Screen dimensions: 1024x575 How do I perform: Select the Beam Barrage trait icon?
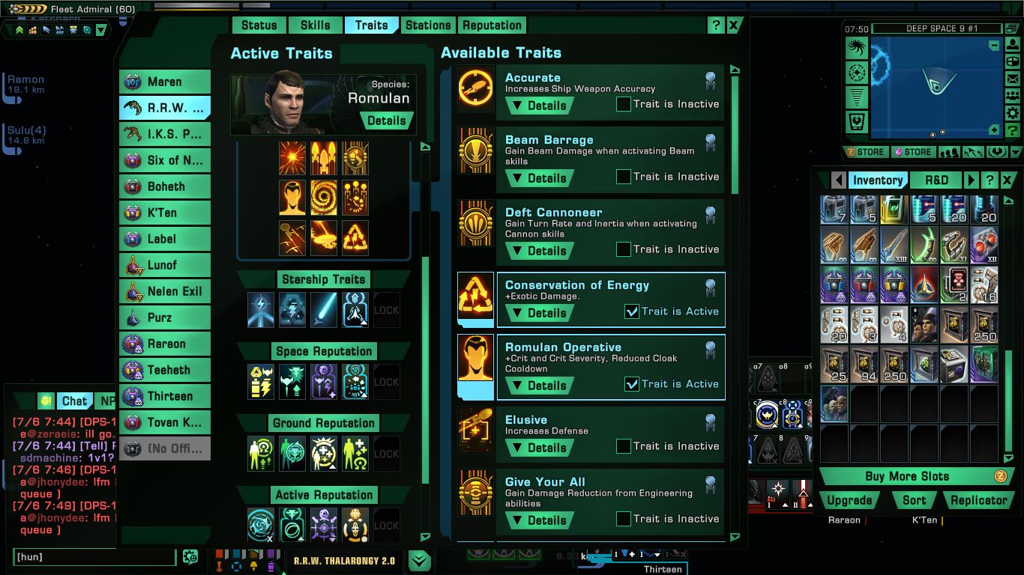[476, 150]
